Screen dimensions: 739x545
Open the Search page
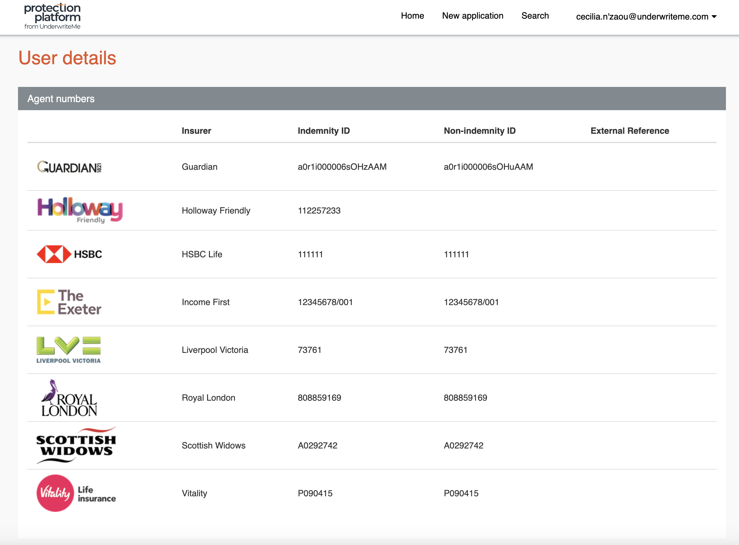pos(535,16)
